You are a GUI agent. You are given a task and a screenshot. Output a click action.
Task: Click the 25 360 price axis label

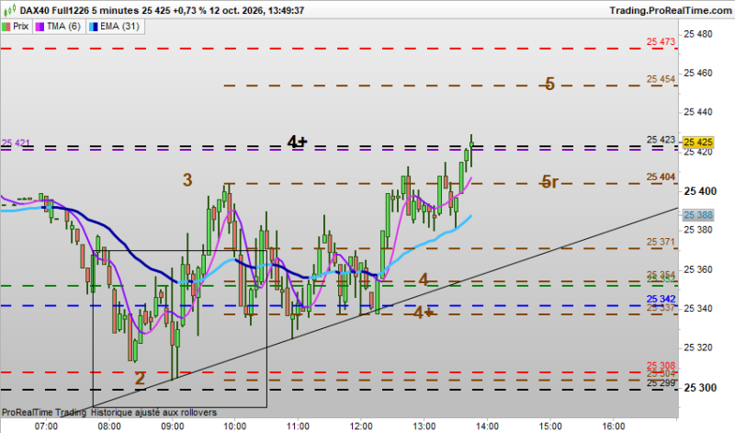[x=698, y=269]
